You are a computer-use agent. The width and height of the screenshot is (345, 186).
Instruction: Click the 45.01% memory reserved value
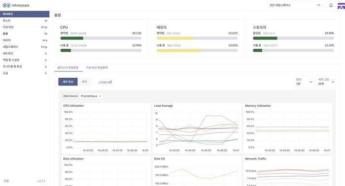(233, 33)
